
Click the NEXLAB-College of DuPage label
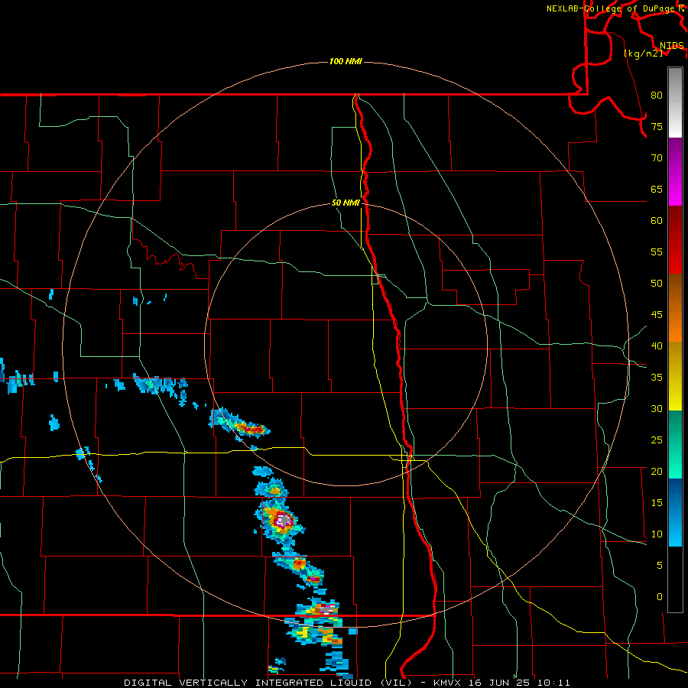[611, 8]
